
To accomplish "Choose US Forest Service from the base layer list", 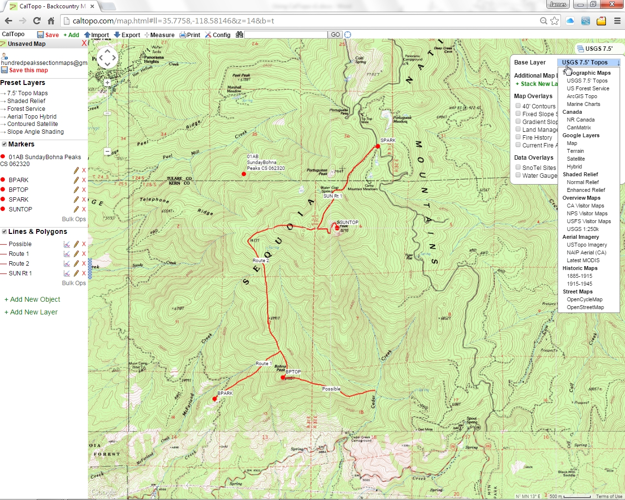I will tap(588, 88).
